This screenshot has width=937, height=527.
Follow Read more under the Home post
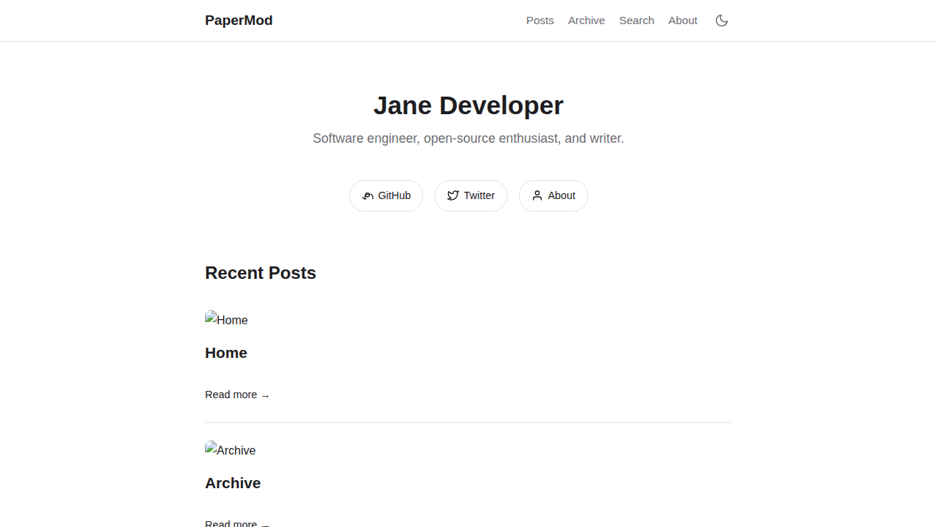click(231, 395)
